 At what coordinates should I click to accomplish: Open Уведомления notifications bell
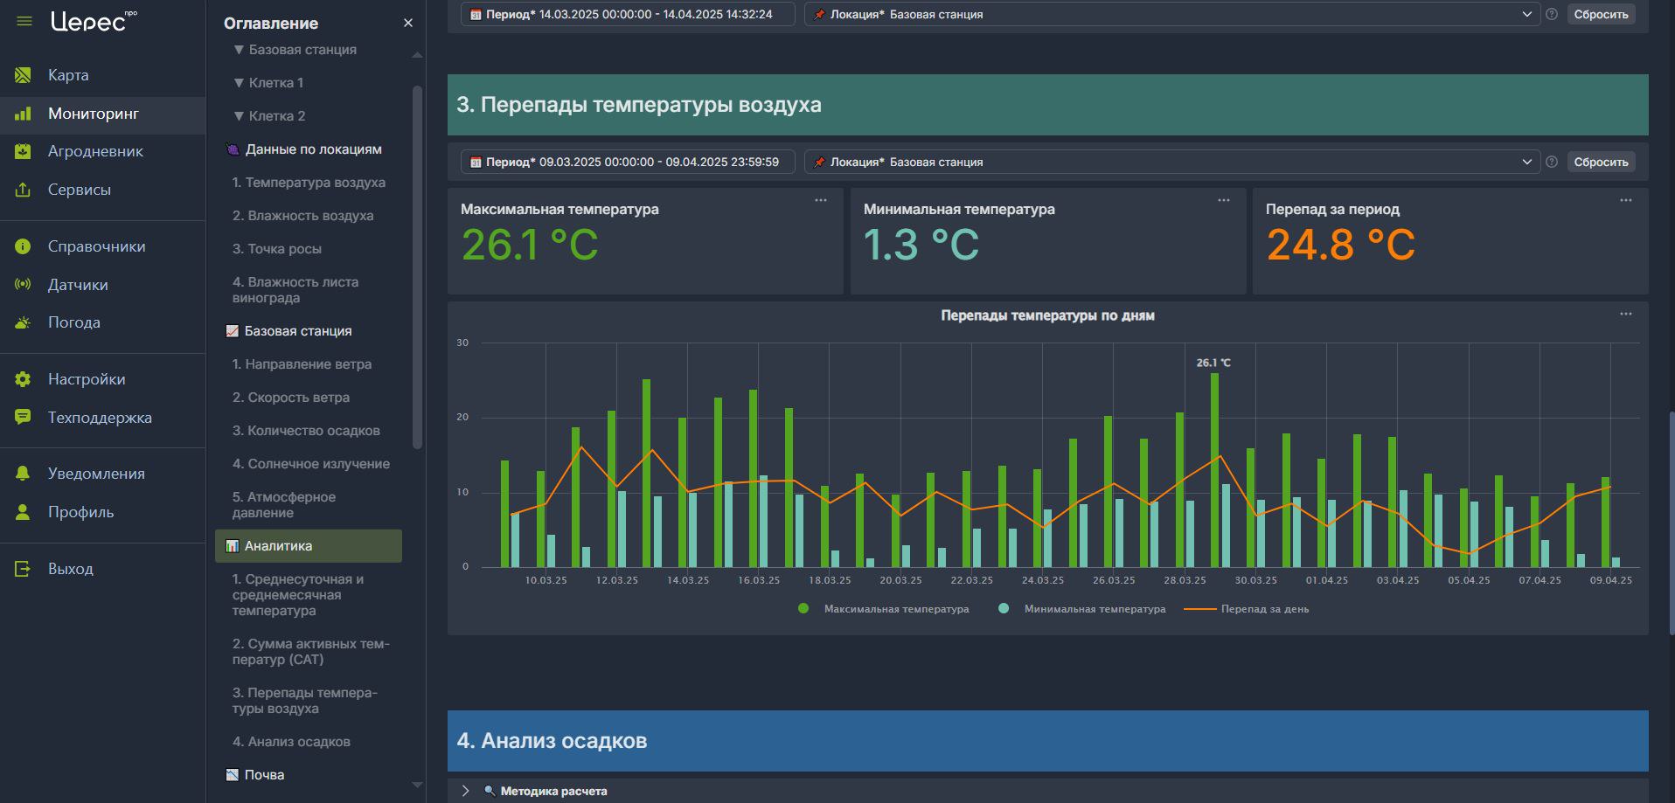24,474
